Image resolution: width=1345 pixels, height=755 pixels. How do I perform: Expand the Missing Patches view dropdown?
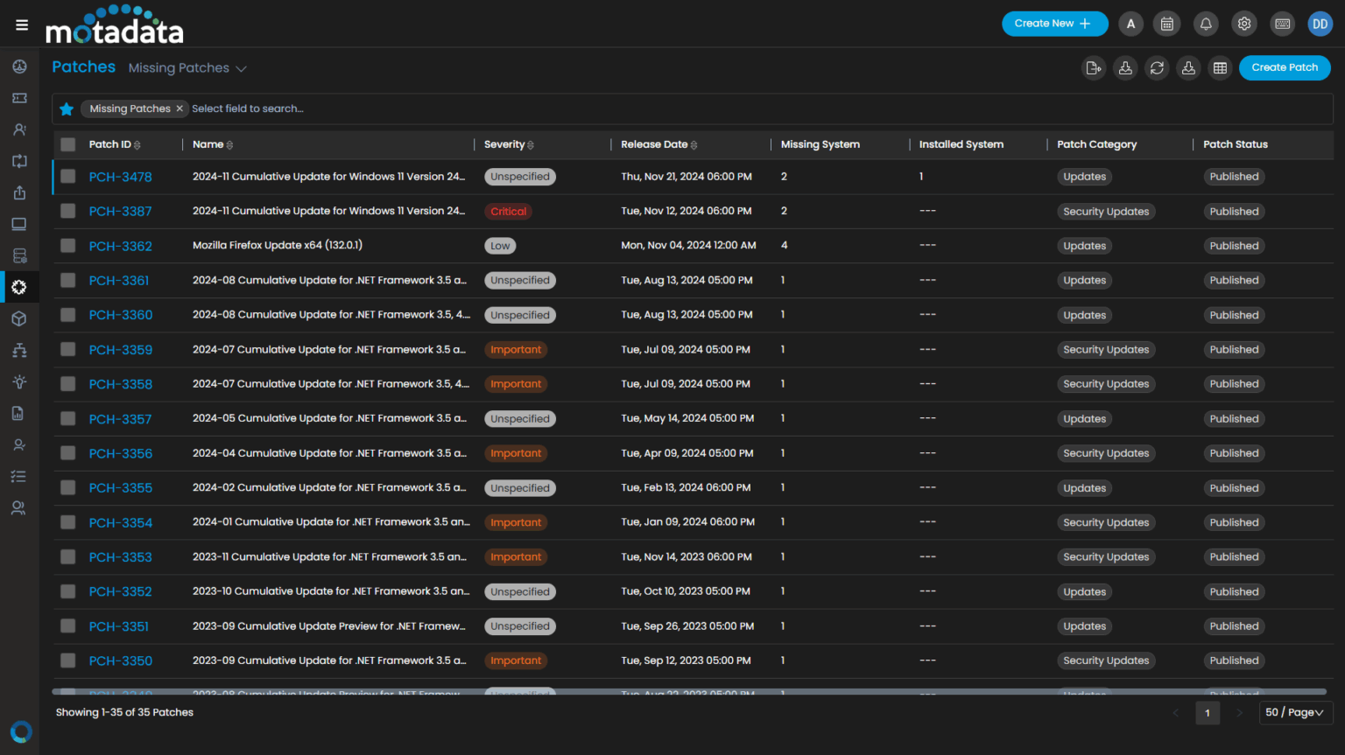(x=187, y=67)
